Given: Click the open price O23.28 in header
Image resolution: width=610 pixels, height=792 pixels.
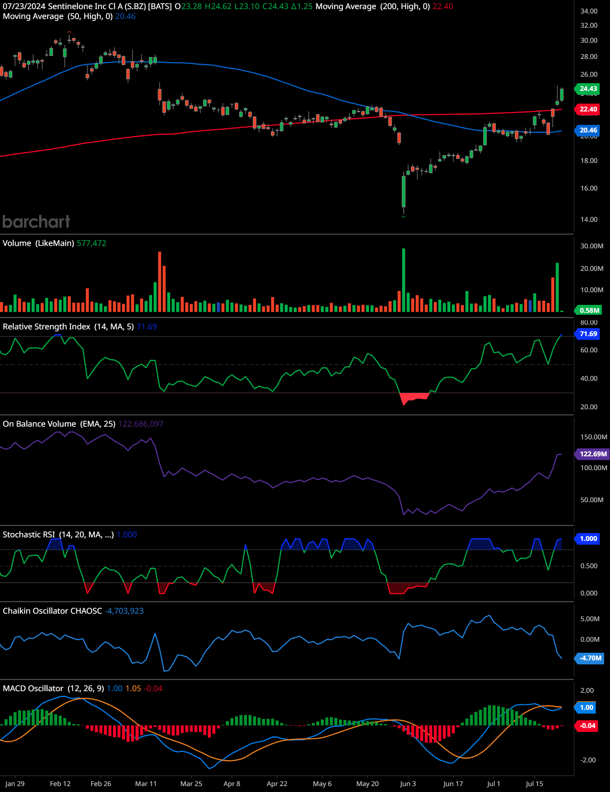Looking at the screenshot, I should click(x=188, y=6).
